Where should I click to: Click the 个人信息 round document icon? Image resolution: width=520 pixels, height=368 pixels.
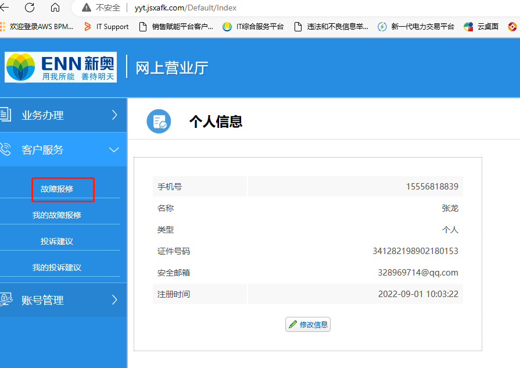(x=159, y=122)
